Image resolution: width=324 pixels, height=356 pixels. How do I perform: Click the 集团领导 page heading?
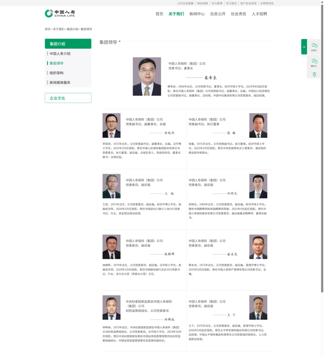click(x=108, y=42)
